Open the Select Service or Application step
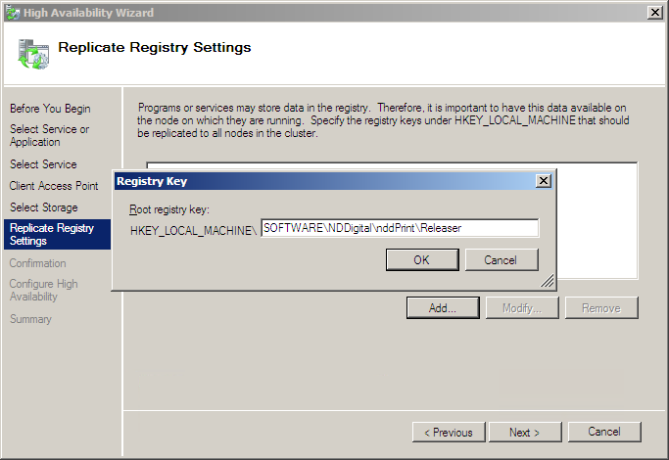This screenshot has height=460, width=669. 50,136
